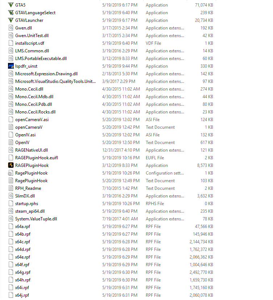Screen dimensions: 273x300
Task: Click the RPH_Readme text document icon
Action: [11, 188]
